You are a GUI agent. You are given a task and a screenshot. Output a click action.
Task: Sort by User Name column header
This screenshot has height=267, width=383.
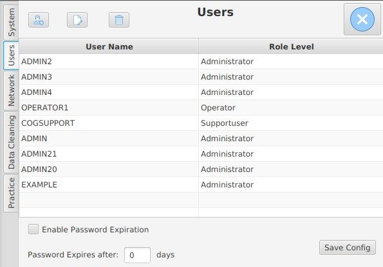[x=109, y=46]
